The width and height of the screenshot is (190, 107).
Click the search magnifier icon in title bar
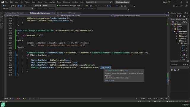pos(111,2)
